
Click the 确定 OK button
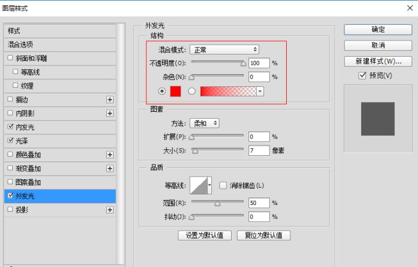pyautogui.click(x=378, y=30)
